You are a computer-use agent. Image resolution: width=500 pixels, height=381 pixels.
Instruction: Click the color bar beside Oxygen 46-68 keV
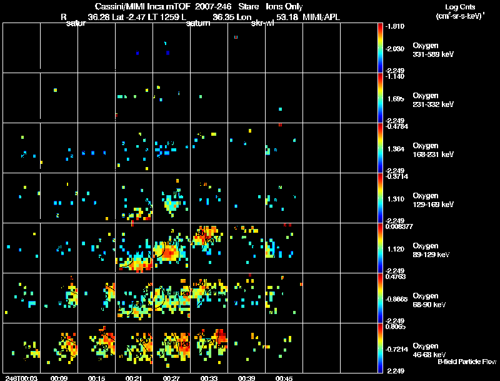380,348
